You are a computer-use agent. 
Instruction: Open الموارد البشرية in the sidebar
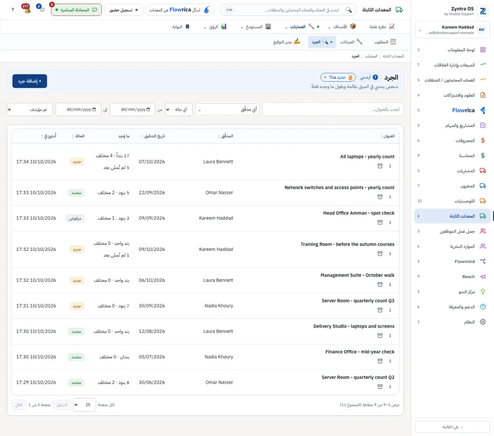click(x=452, y=246)
